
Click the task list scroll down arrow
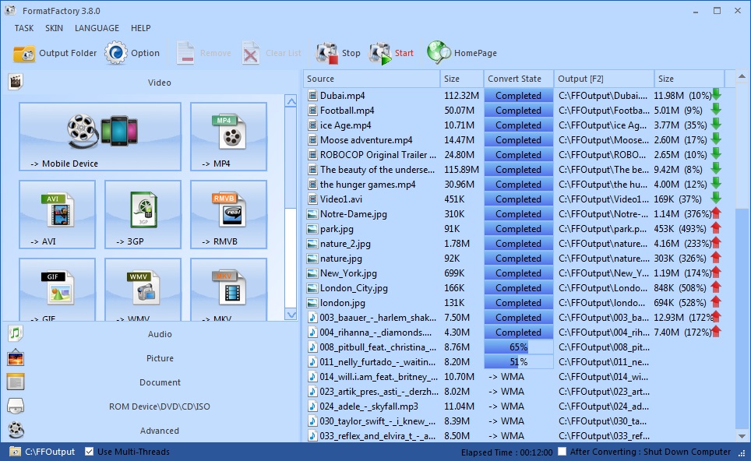[x=742, y=436]
